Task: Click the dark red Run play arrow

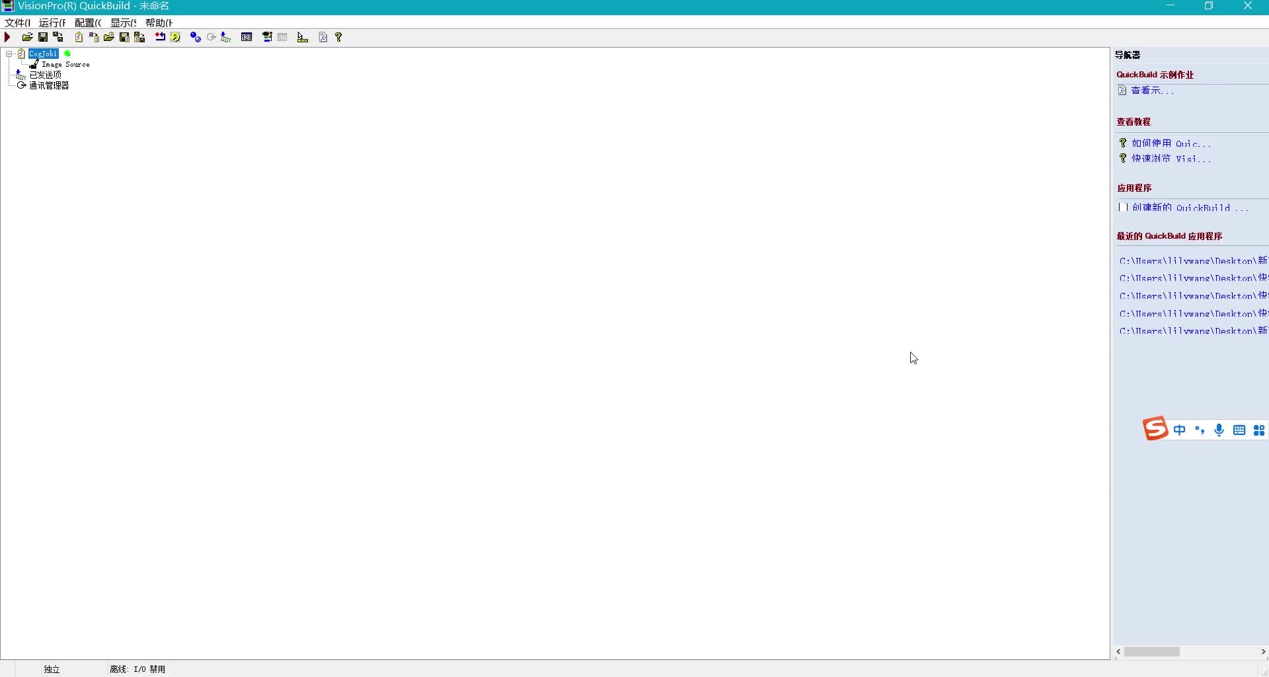Action: [x=8, y=38]
